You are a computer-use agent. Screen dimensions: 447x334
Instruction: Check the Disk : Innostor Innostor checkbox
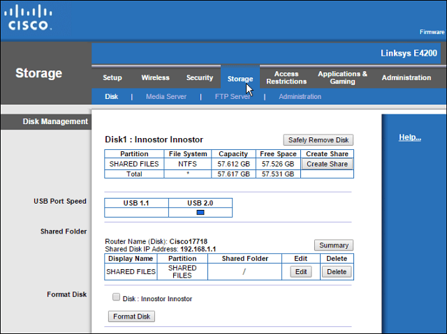tap(116, 297)
